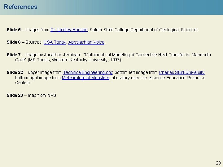Select slide number 20 in corner
223x167 pixels.
click(x=218, y=163)
